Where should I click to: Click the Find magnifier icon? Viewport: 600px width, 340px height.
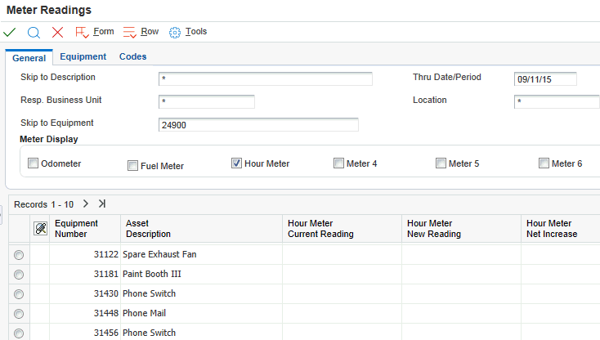point(34,33)
